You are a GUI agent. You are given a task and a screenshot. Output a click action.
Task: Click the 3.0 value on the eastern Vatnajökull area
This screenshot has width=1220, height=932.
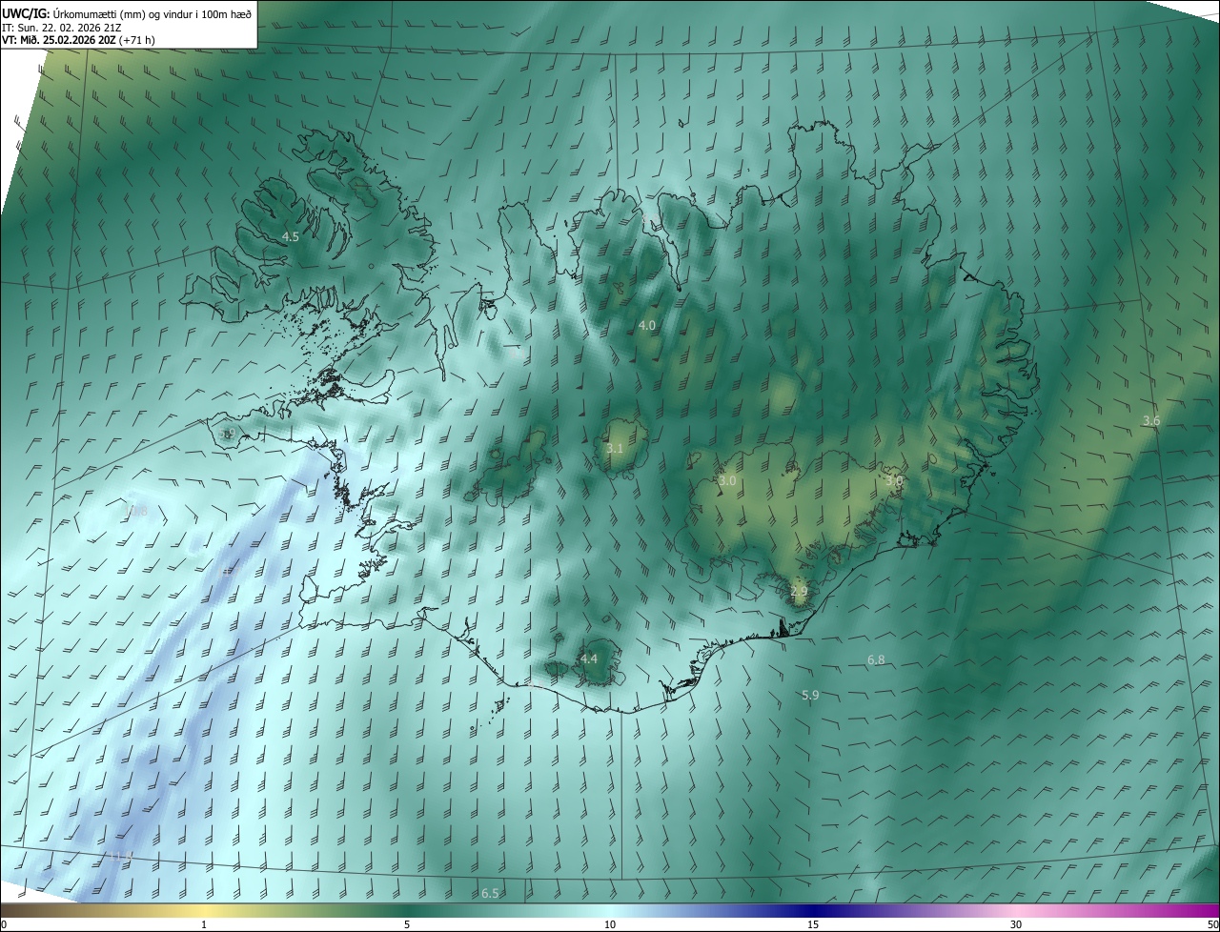(893, 481)
